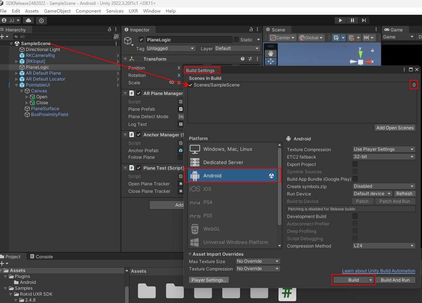Image resolution: width=422 pixels, height=303 pixels.
Task: Click the Add Open Scenes button
Action: 395,128
